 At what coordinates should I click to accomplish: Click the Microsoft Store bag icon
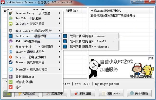pyautogui.click(x=11, y=47)
